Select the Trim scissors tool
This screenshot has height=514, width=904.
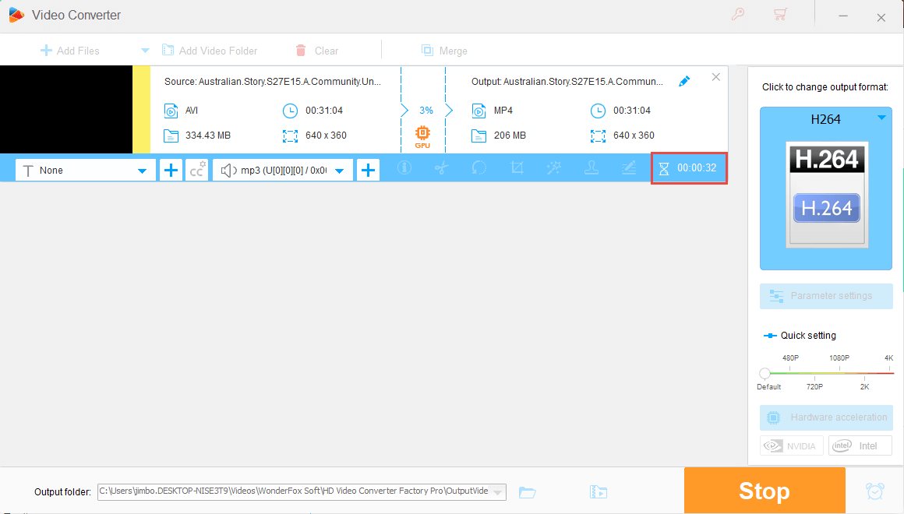click(x=442, y=167)
